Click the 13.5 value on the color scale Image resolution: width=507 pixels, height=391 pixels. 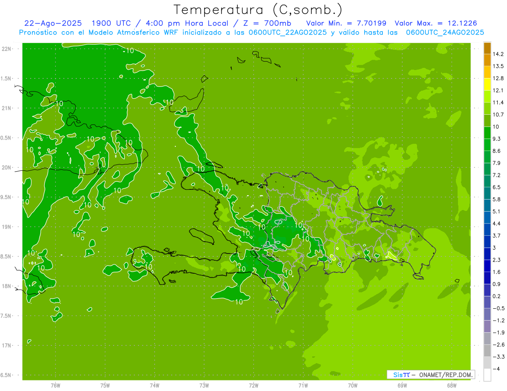click(498, 66)
